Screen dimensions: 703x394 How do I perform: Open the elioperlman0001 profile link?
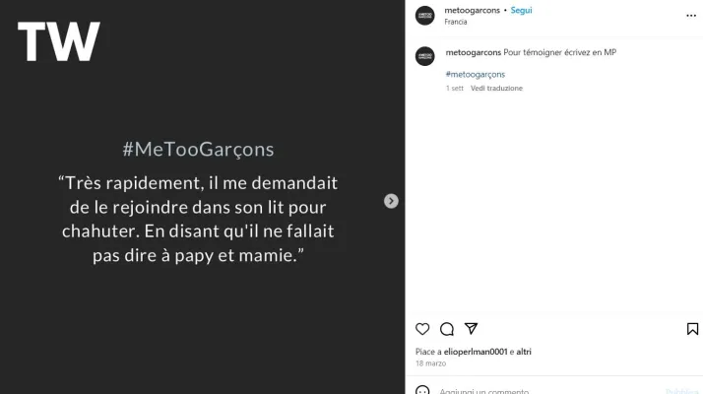pyautogui.click(x=473, y=352)
